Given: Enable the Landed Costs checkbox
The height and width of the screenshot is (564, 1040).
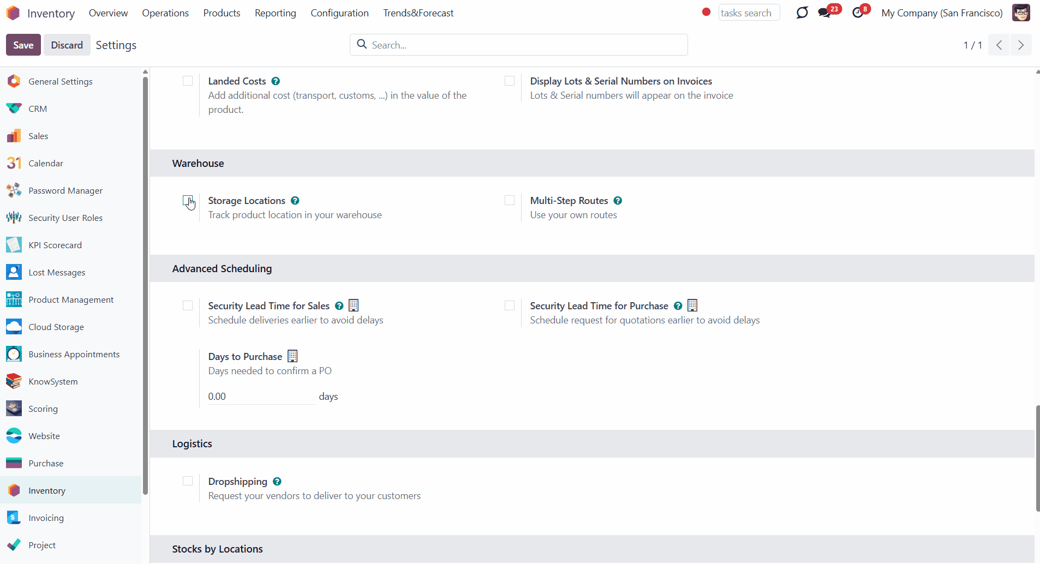Looking at the screenshot, I should click(x=188, y=81).
